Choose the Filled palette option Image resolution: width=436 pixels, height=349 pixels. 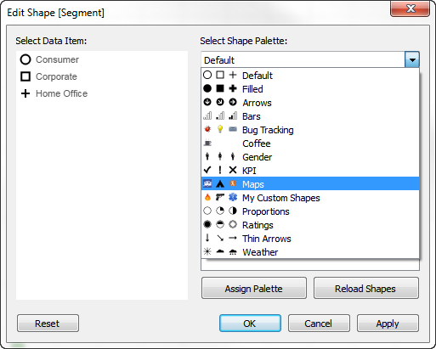tap(310, 89)
